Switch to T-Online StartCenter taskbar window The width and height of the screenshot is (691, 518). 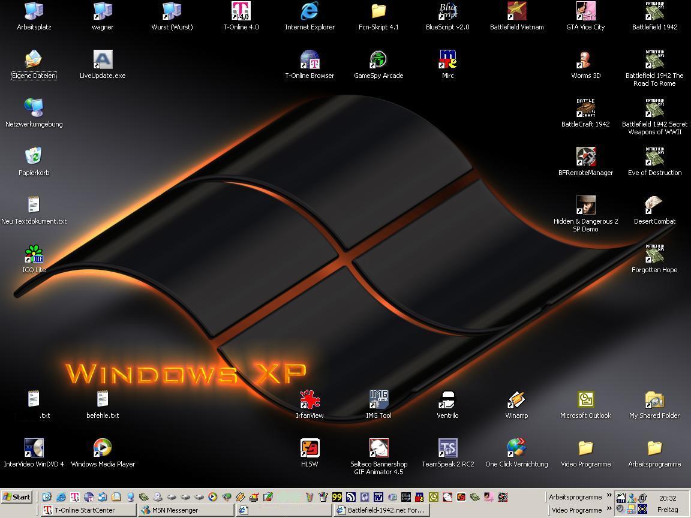coord(89,510)
